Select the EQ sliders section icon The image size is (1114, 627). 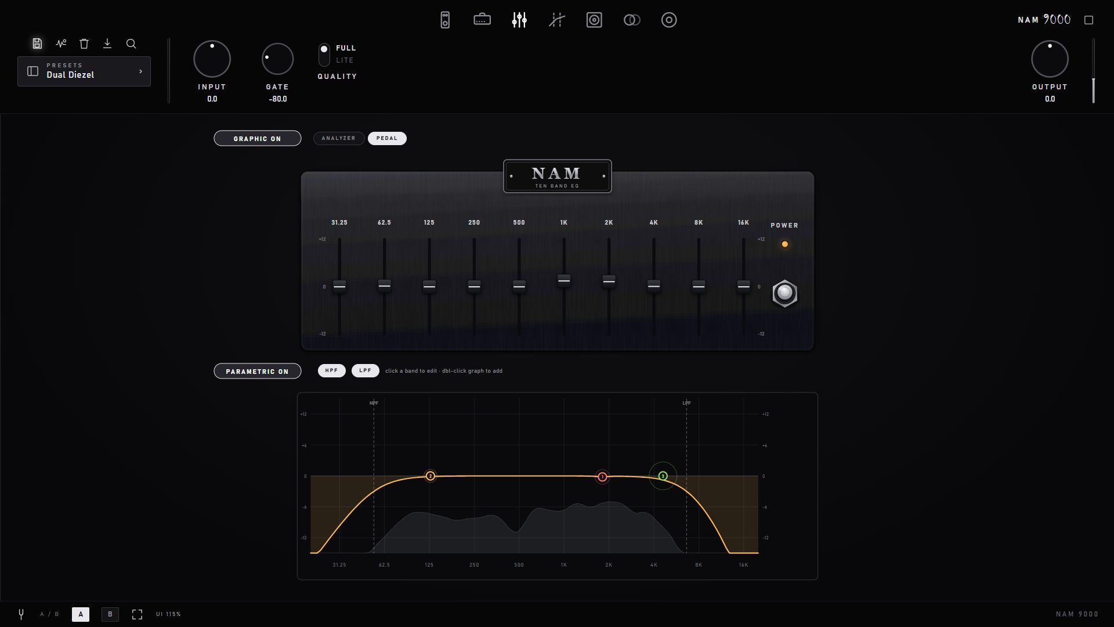coord(519,20)
